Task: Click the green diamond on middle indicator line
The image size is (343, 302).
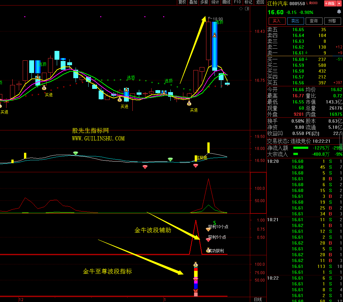Action: pos(170,159)
